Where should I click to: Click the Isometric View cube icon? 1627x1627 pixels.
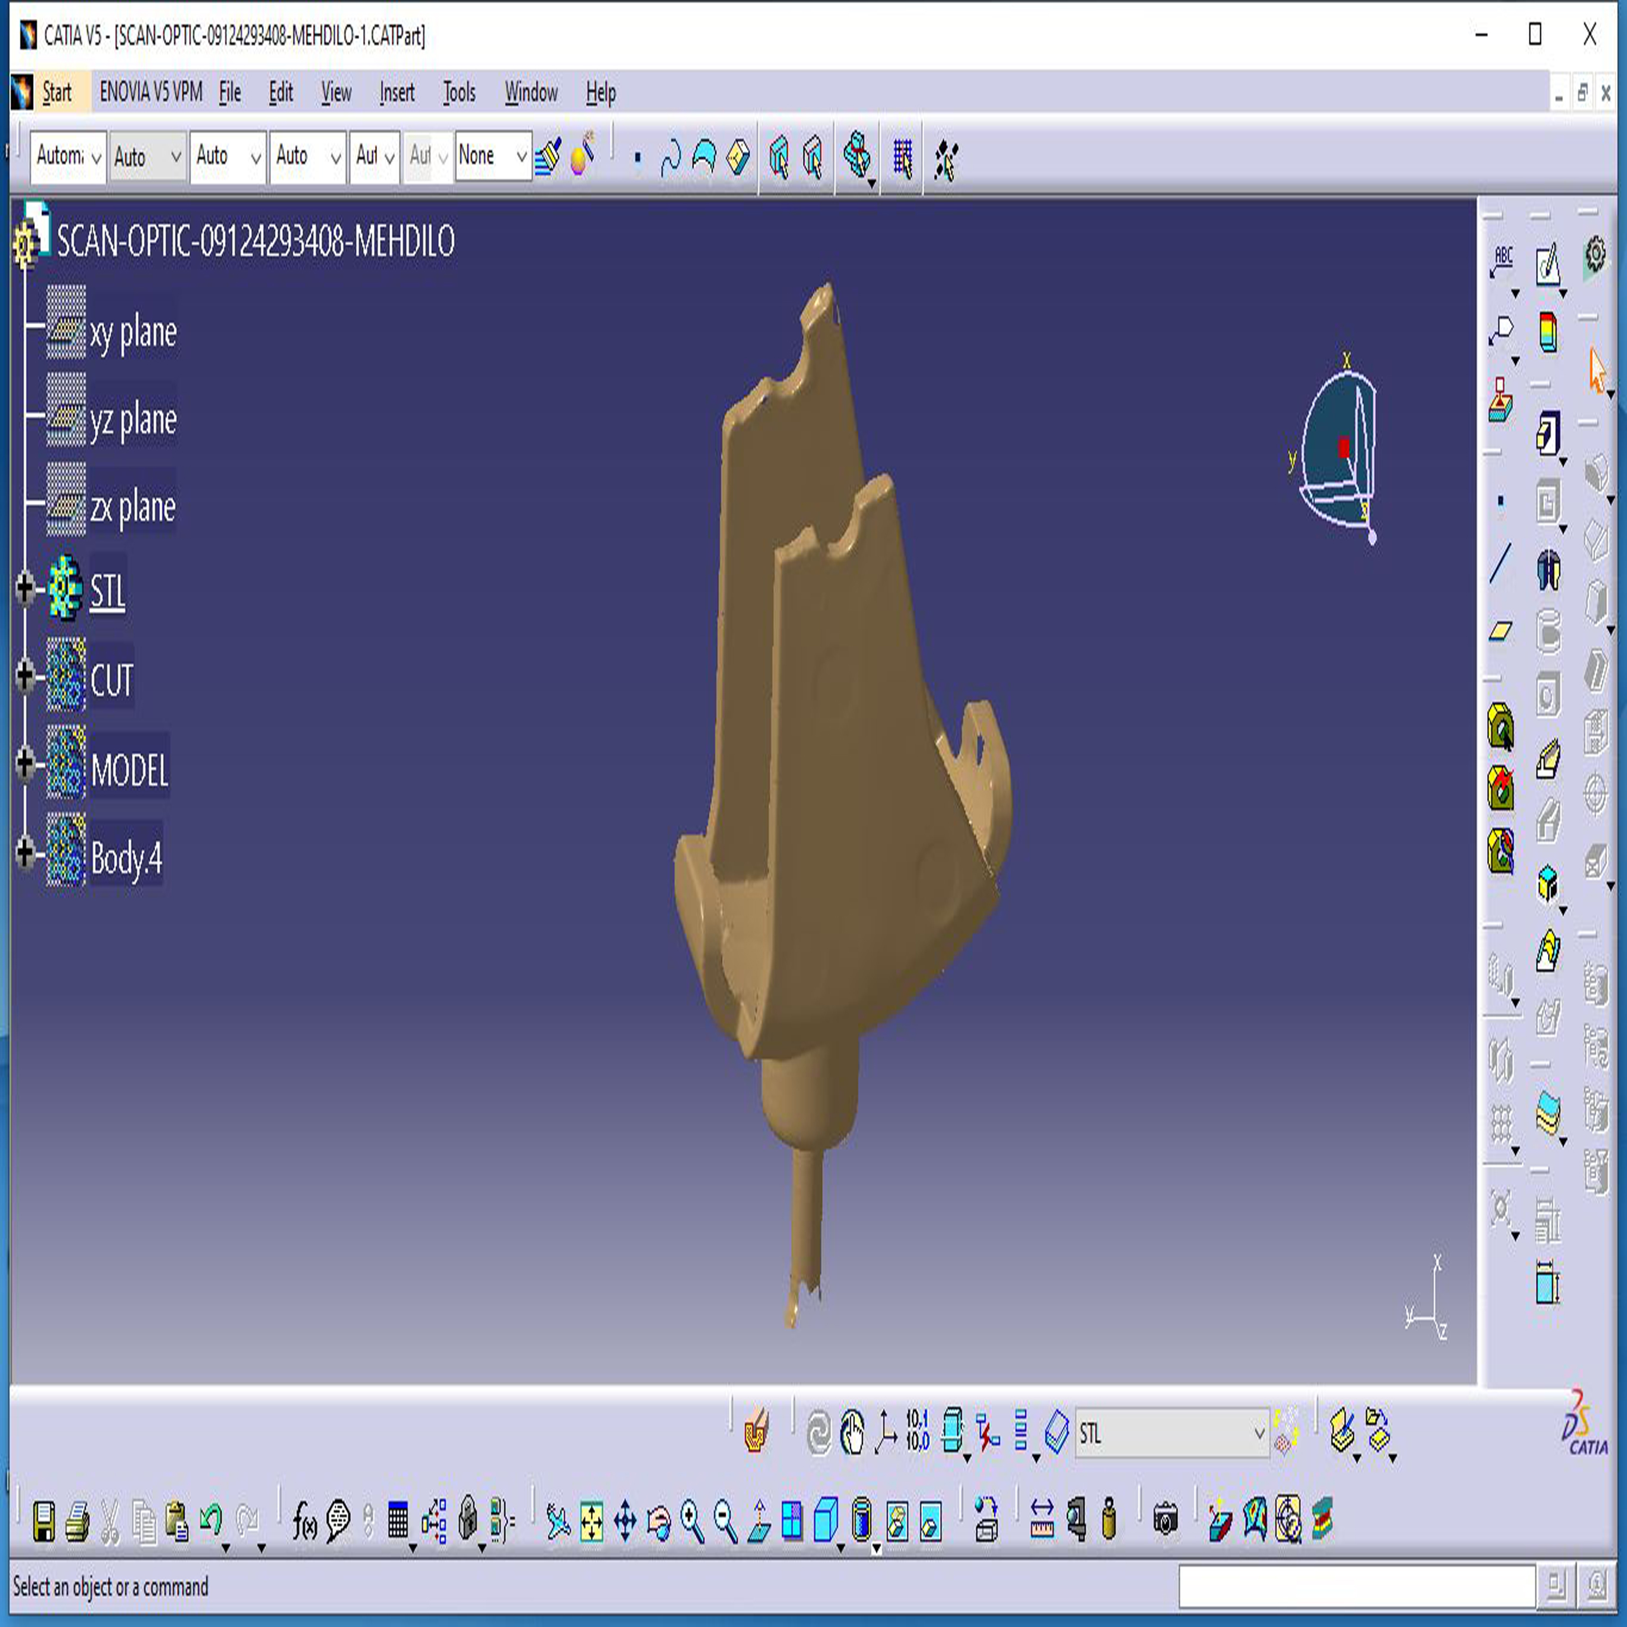point(826,1520)
